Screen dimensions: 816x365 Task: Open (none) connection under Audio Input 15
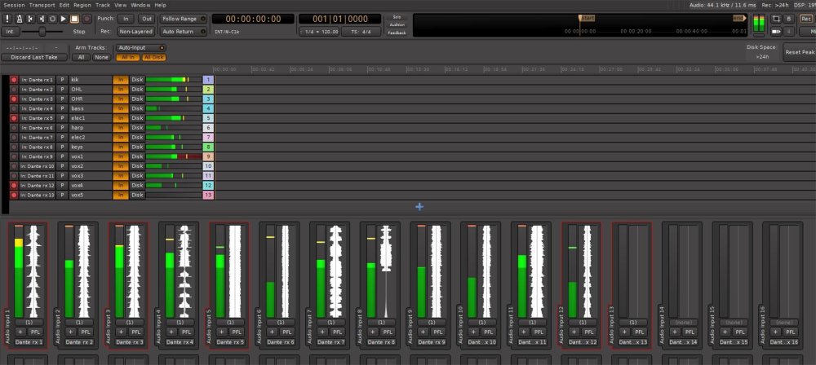tap(734, 323)
